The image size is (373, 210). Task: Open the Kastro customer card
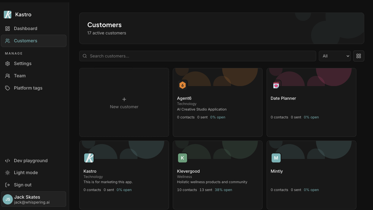(x=124, y=175)
